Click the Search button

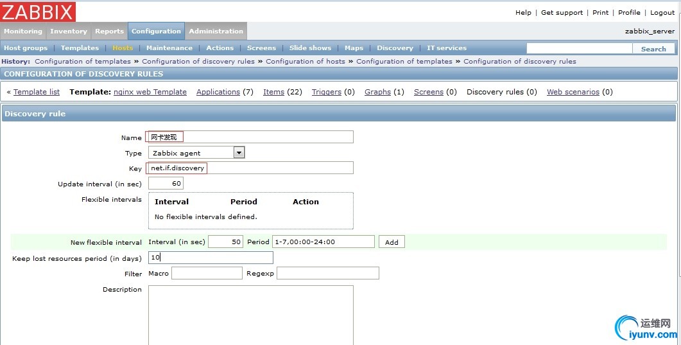[x=653, y=49]
